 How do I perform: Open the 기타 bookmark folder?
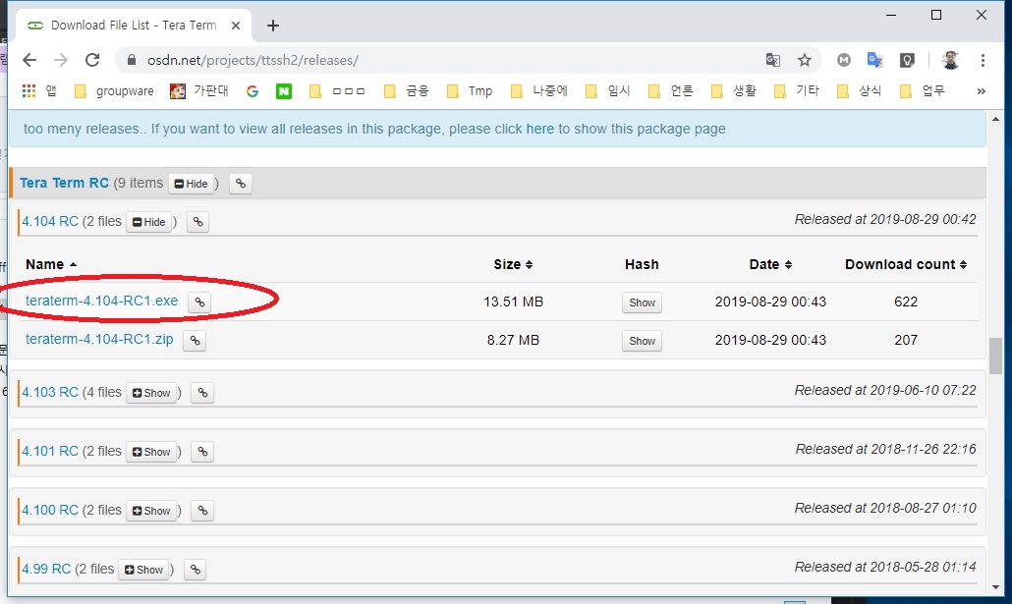pyautogui.click(x=797, y=91)
